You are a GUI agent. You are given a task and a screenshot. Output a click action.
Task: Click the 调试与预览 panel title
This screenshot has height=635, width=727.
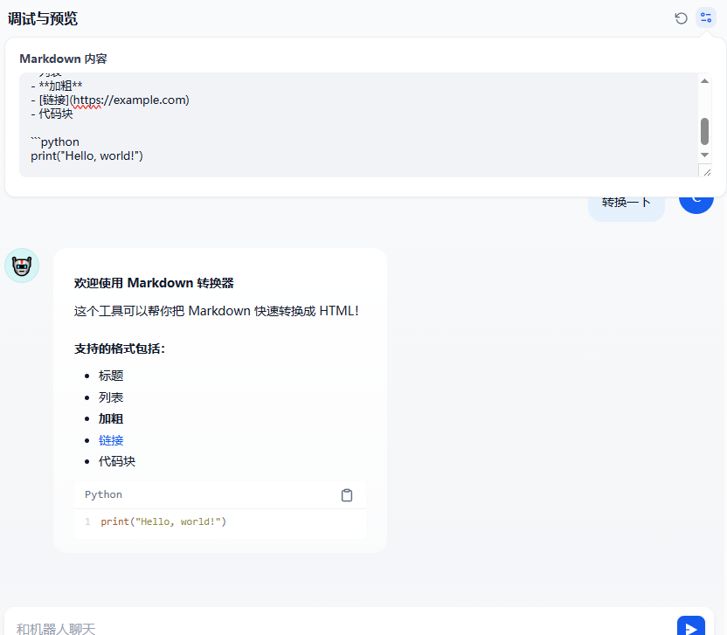[x=43, y=18]
